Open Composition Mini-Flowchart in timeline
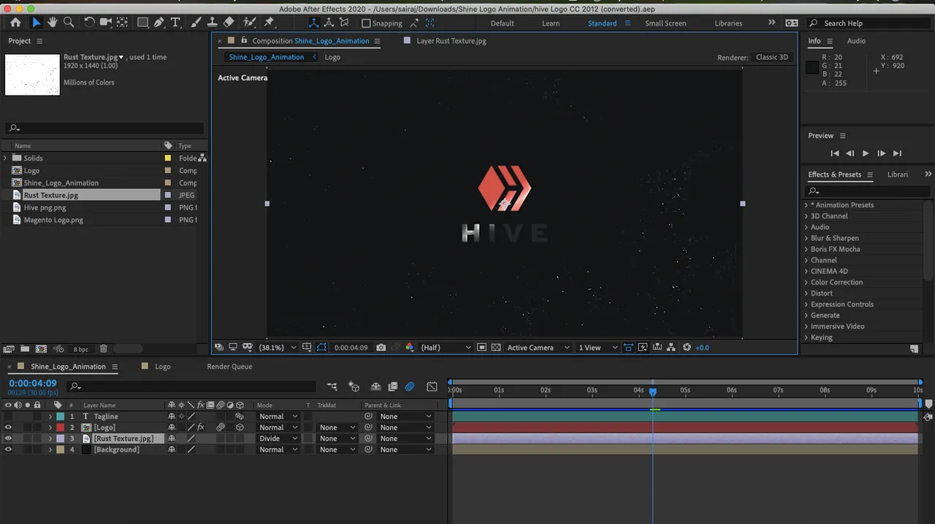Viewport: 935px width, 524px height. (332, 386)
